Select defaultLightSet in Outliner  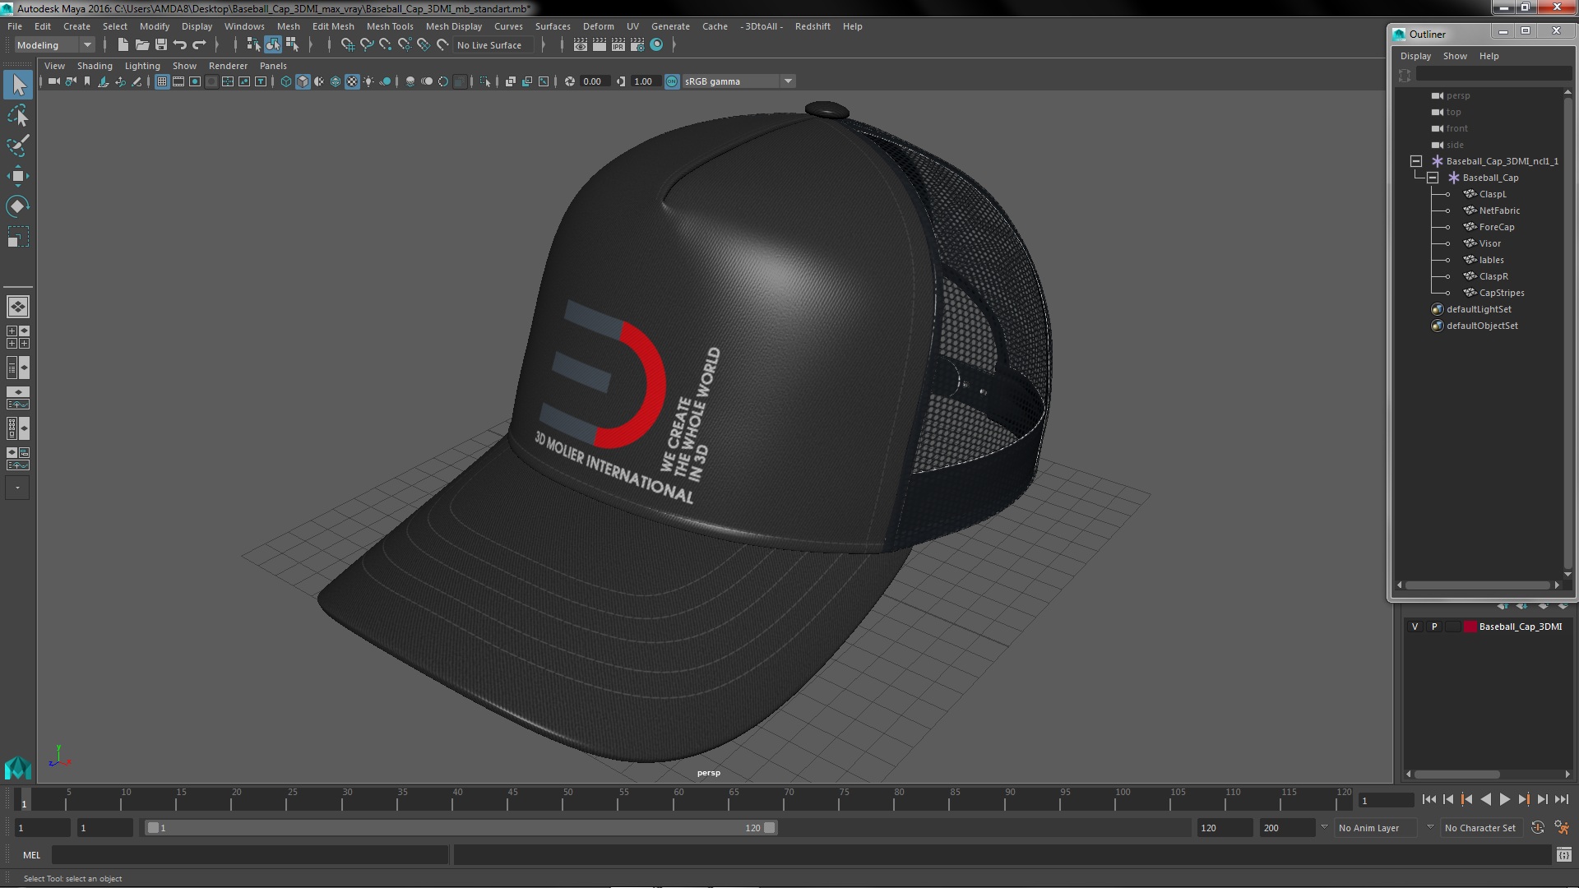(1479, 309)
